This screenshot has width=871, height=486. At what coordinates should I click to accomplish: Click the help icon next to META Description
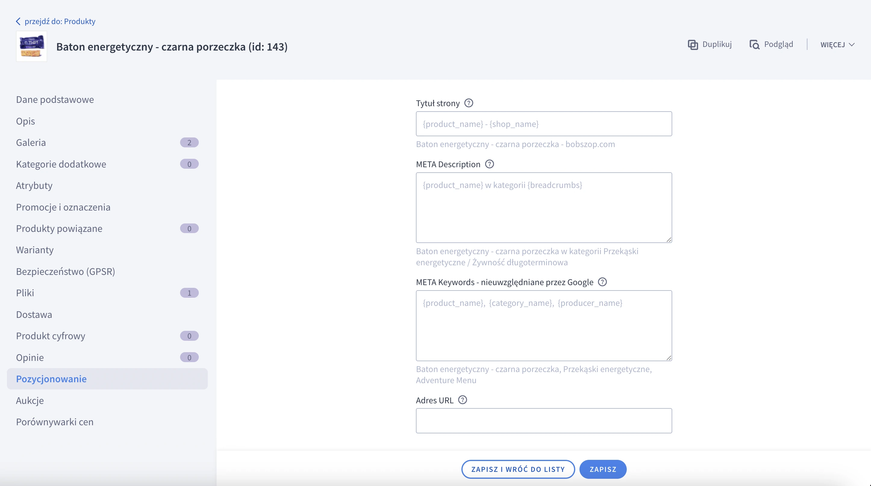tap(490, 164)
